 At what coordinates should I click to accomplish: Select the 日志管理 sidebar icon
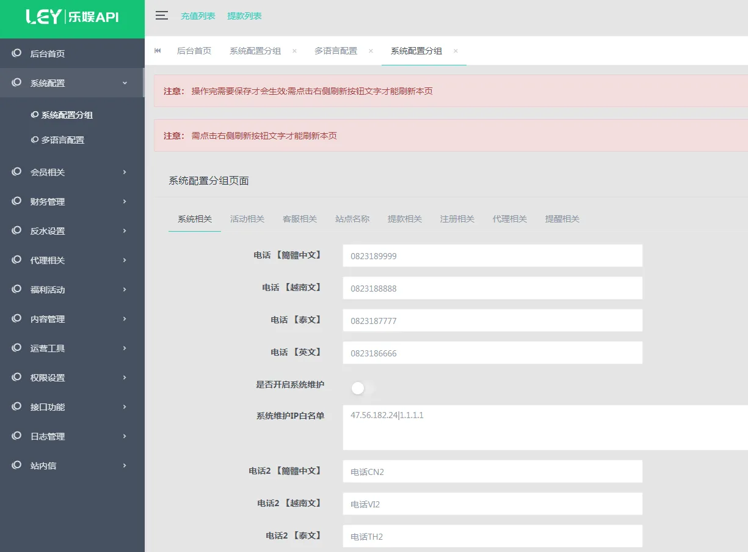pos(16,436)
